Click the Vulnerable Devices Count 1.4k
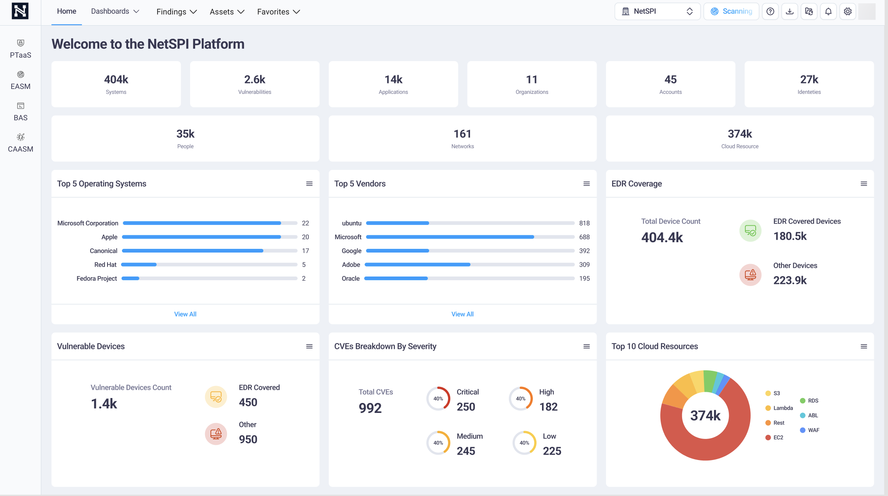 [104, 404]
